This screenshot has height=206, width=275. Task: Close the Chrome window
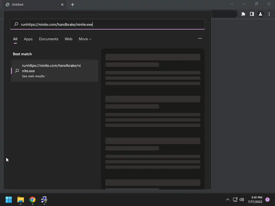(x=269, y=4)
